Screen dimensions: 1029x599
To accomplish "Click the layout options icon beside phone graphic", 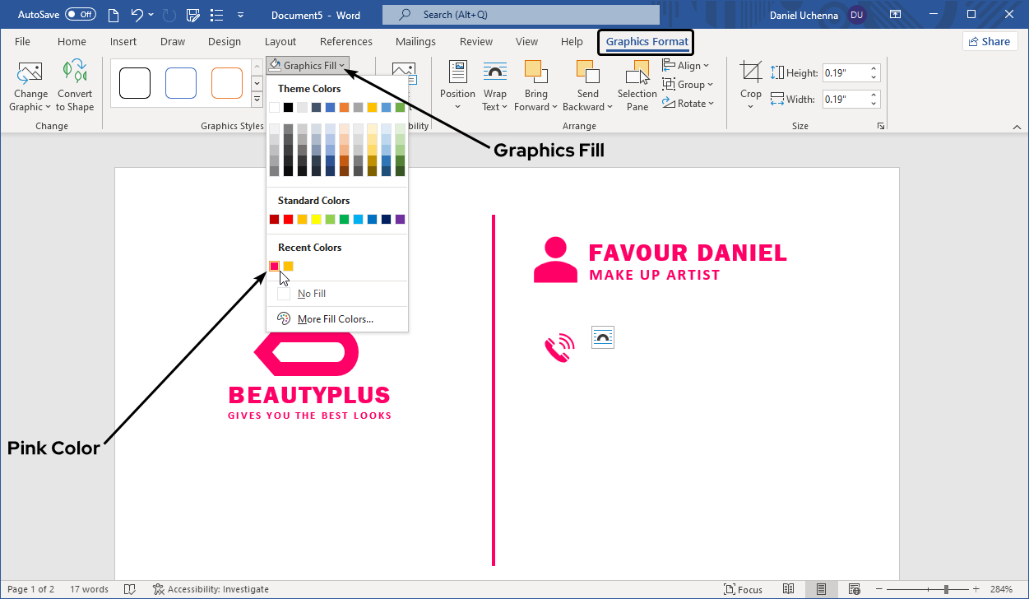I will tap(603, 337).
